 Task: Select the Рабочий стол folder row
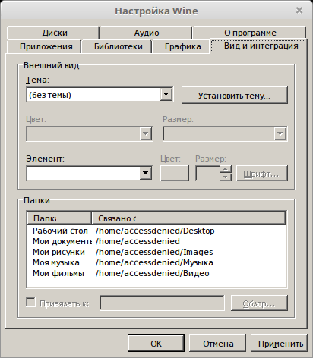click(x=156, y=231)
